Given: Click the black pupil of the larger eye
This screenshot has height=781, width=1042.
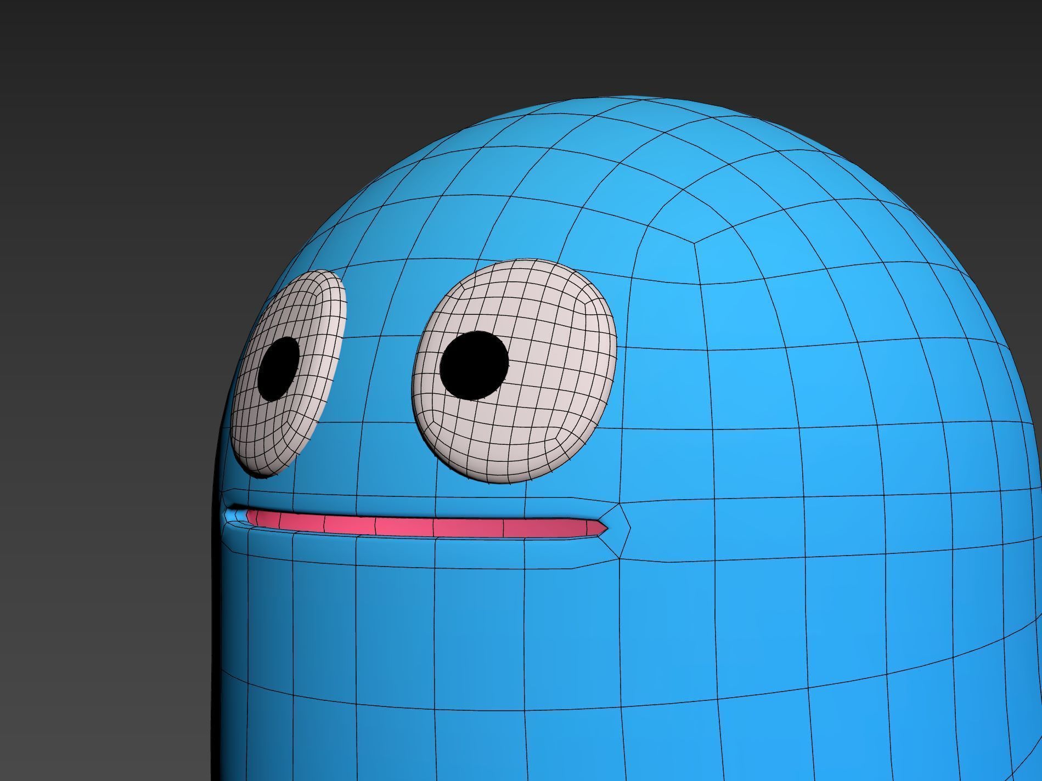Looking at the screenshot, I should pyautogui.click(x=474, y=365).
